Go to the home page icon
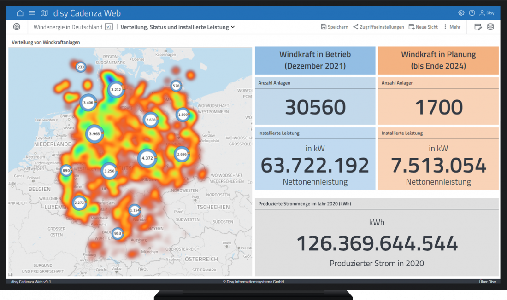This screenshot has width=507, height=300. [x=20, y=13]
